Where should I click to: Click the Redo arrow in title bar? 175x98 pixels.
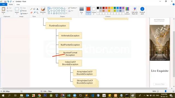pyautogui.click(x=11, y=2)
